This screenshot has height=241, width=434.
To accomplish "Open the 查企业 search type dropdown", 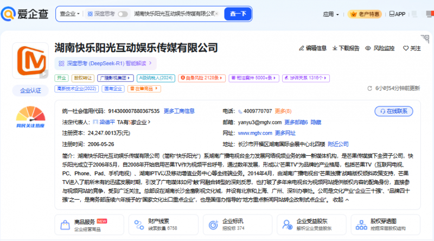I will click(70, 14).
